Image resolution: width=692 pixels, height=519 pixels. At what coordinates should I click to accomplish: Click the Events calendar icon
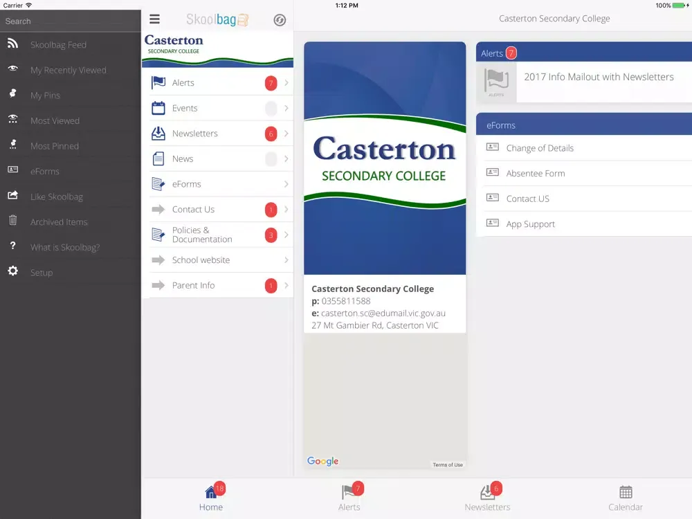pyautogui.click(x=158, y=108)
